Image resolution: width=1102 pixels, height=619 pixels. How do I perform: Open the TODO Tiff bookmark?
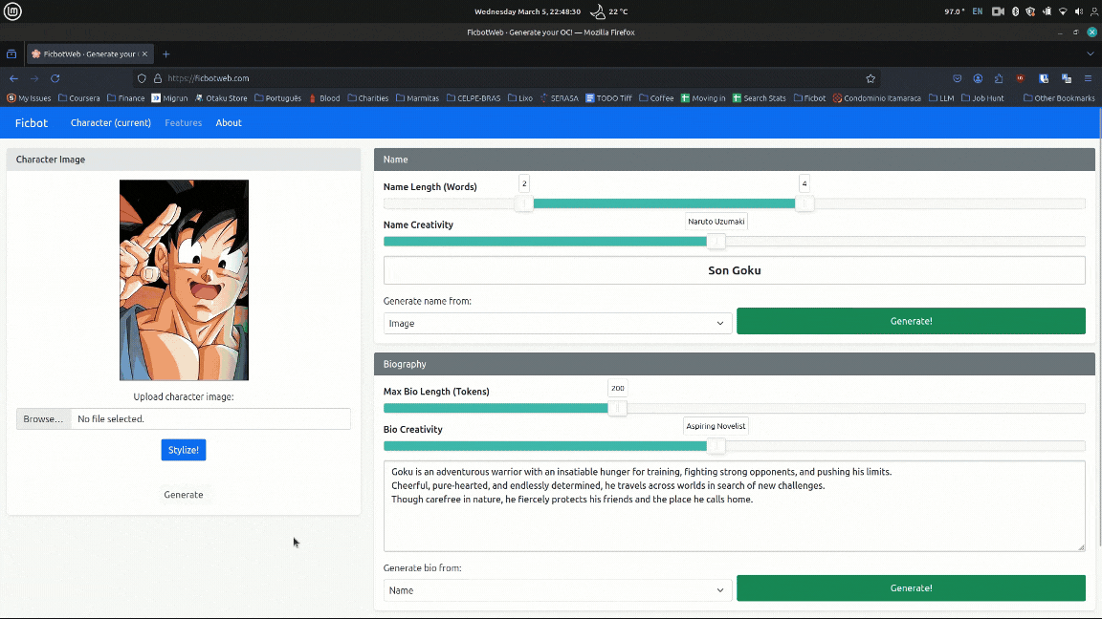coord(608,98)
